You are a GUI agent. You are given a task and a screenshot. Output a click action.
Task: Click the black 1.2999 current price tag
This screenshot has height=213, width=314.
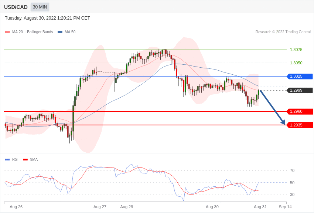tap(300, 90)
